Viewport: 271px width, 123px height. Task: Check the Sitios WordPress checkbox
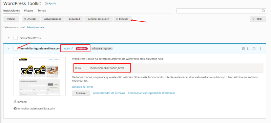click(16, 38)
